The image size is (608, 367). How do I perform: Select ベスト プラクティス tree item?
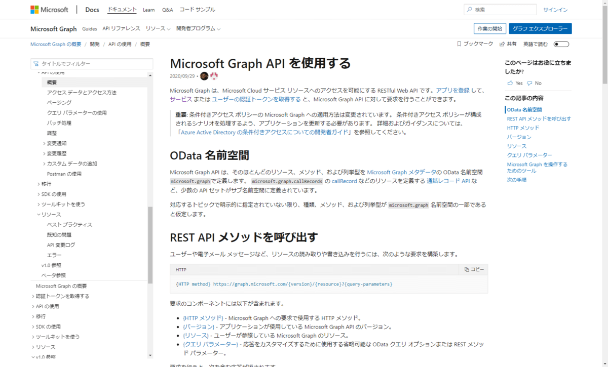pos(69,224)
